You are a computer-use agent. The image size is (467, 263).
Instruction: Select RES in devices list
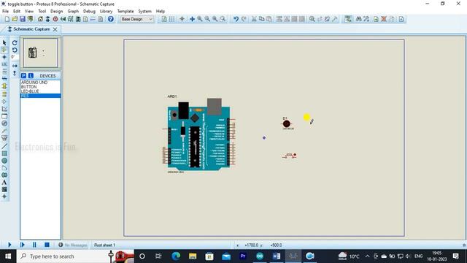coord(41,96)
